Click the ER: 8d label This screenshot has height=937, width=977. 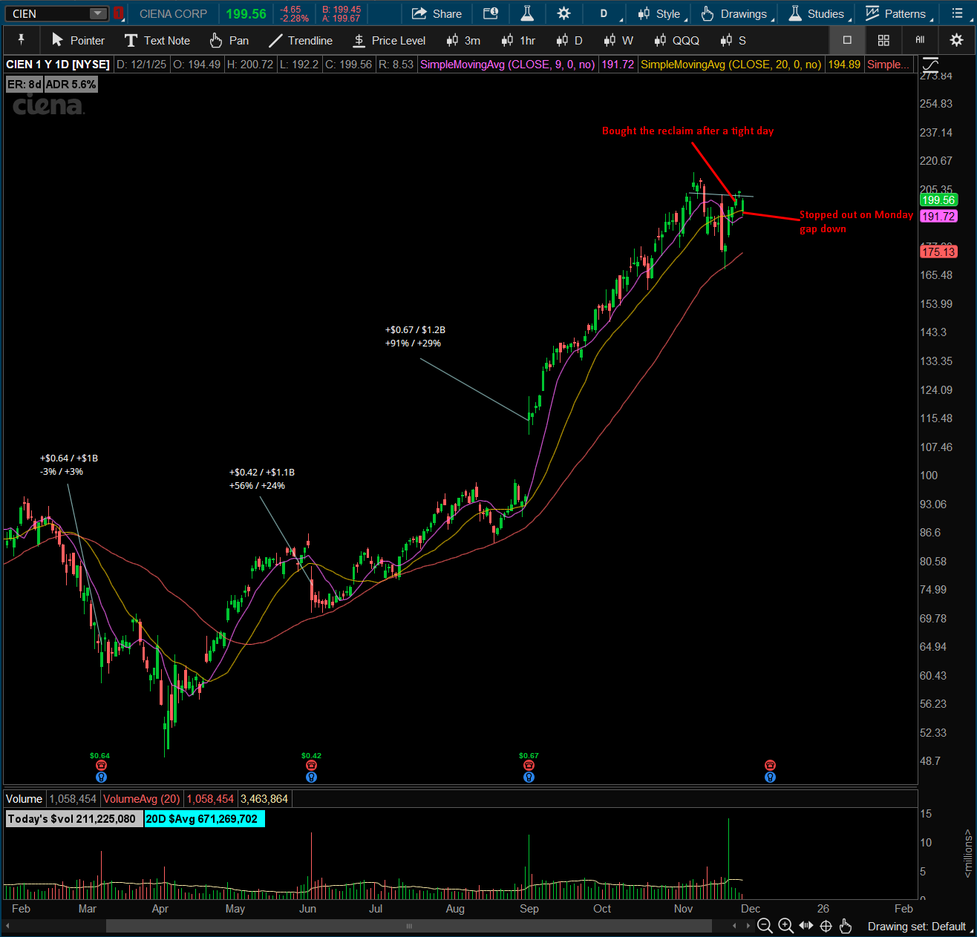(x=24, y=85)
